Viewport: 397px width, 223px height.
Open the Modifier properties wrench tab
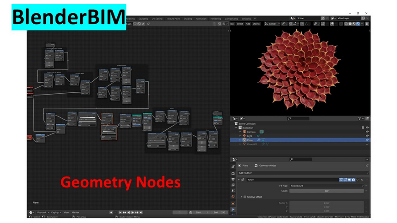pyautogui.click(x=233, y=209)
